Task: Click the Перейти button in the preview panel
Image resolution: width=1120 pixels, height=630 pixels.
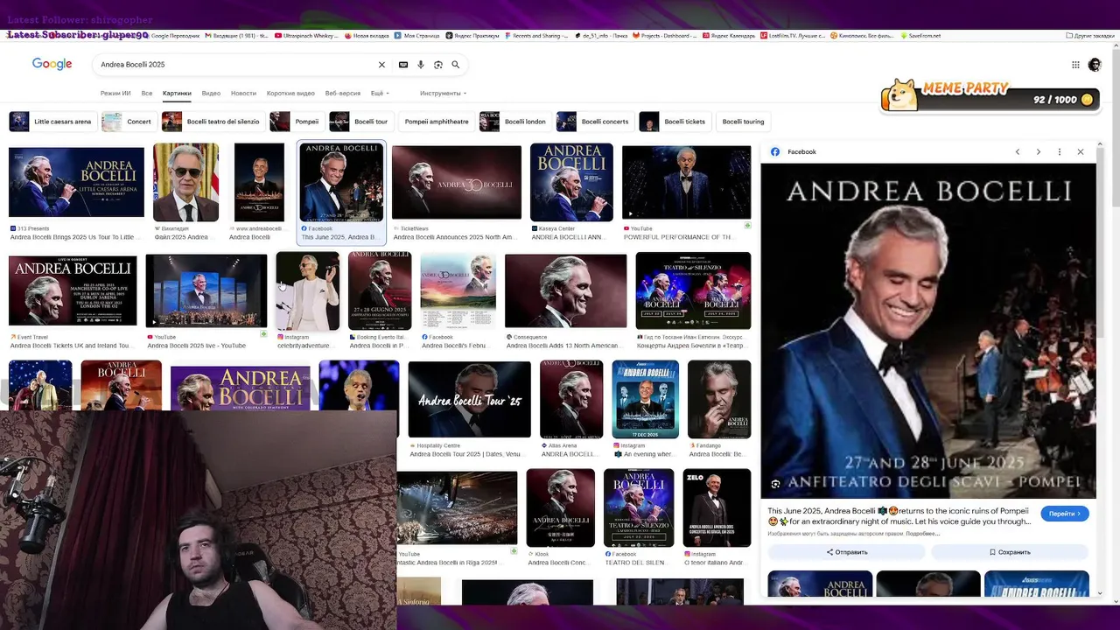Action: click(x=1065, y=514)
